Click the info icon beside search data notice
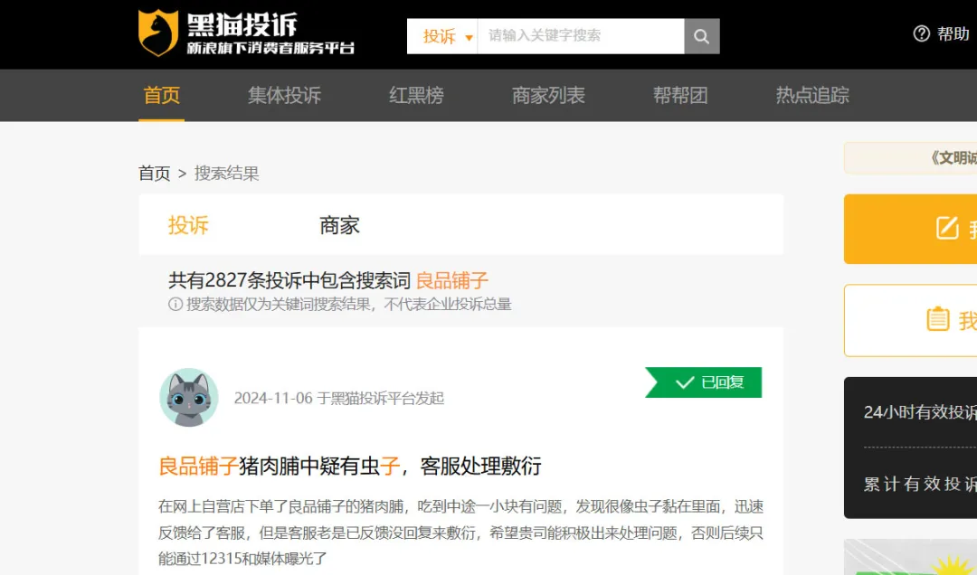977x575 pixels. tap(175, 305)
